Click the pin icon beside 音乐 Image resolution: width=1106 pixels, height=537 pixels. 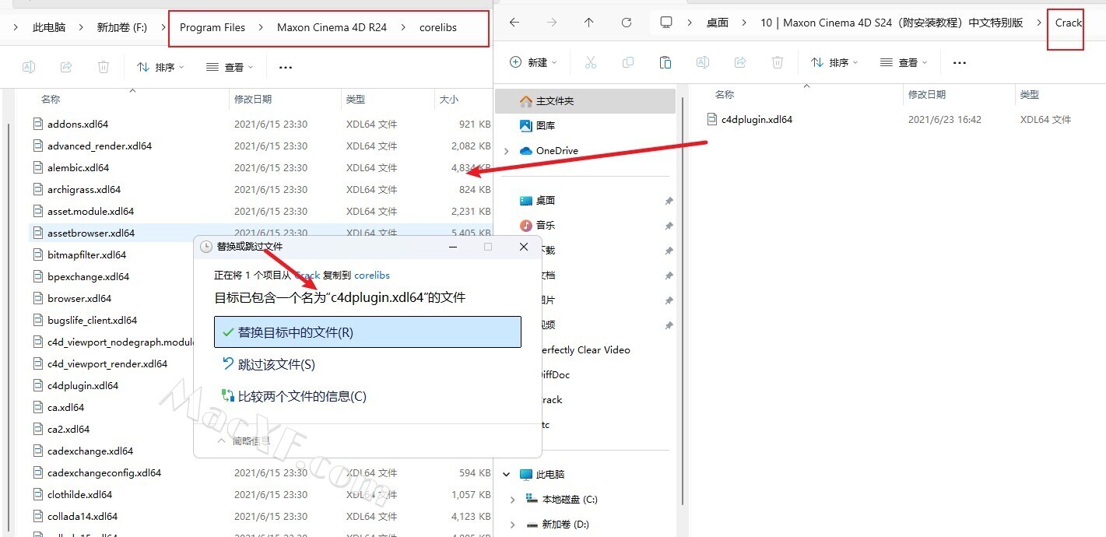(x=669, y=226)
